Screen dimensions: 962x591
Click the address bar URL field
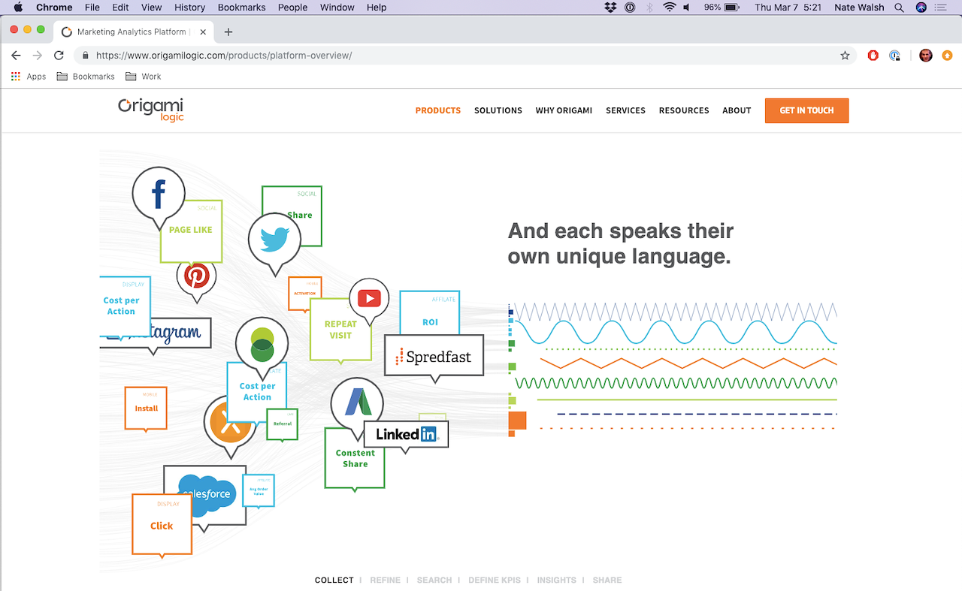pyautogui.click(x=464, y=56)
